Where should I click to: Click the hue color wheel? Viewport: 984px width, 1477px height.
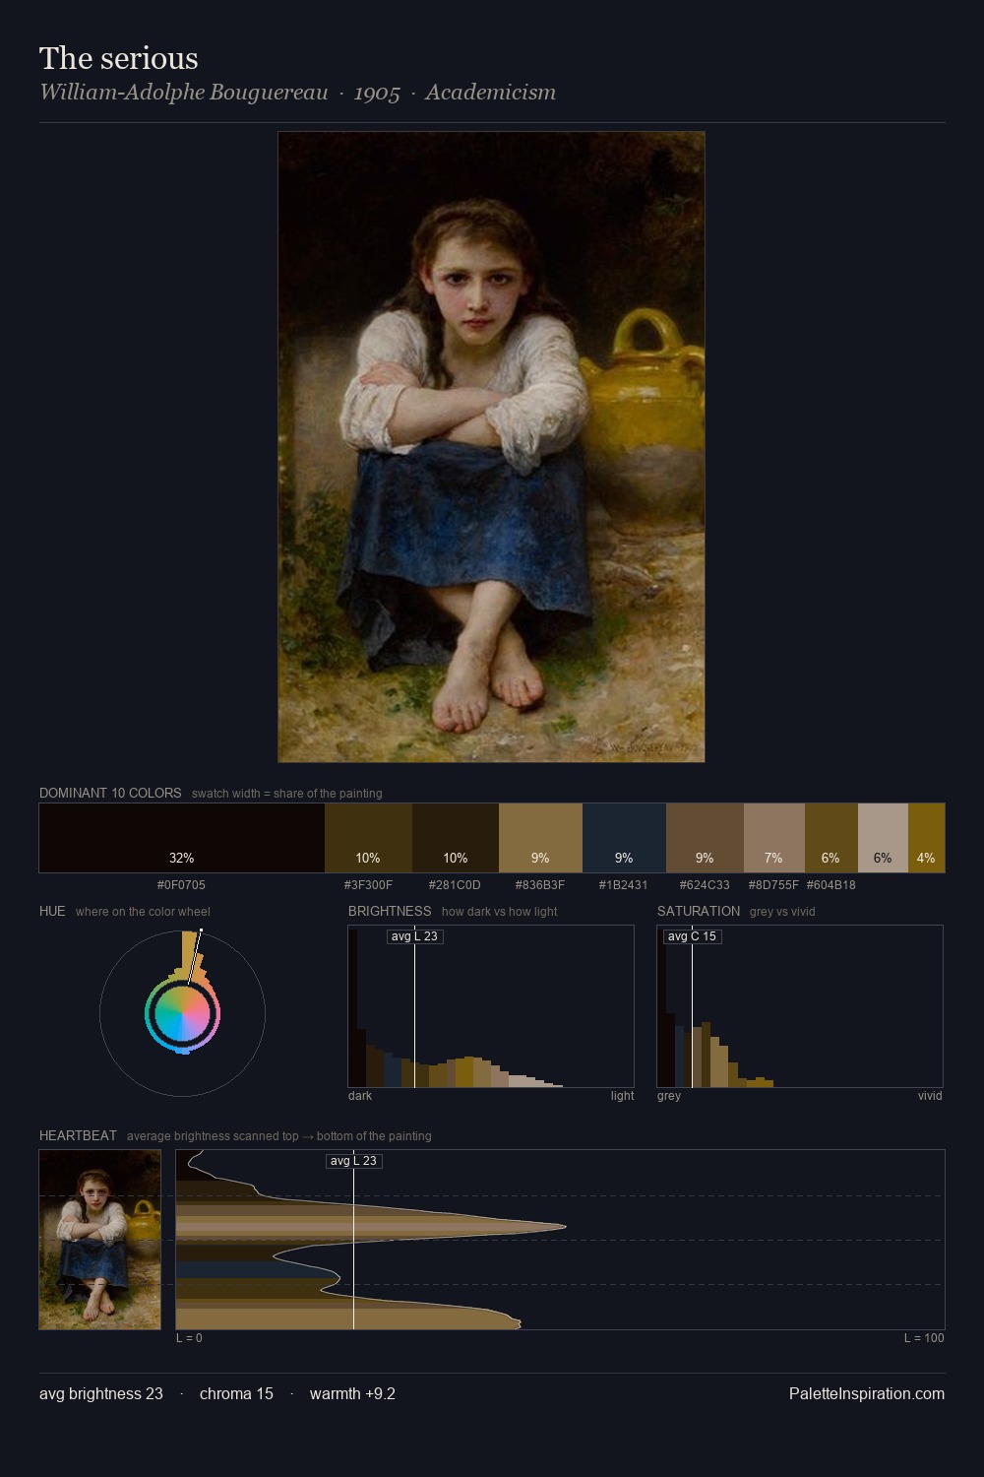coord(182,1013)
